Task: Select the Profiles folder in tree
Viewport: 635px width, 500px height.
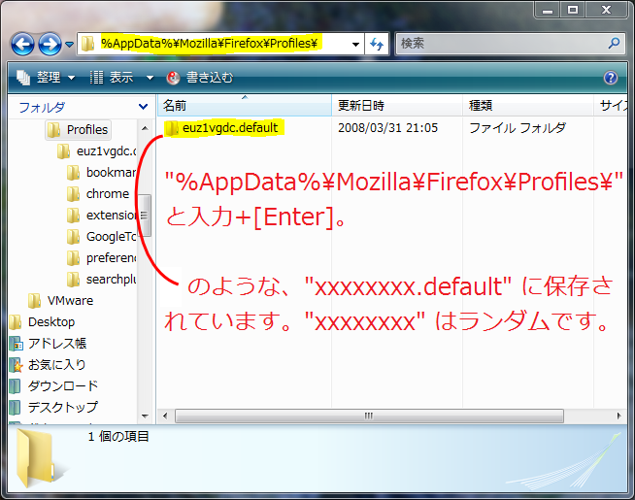Action: tap(79, 130)
